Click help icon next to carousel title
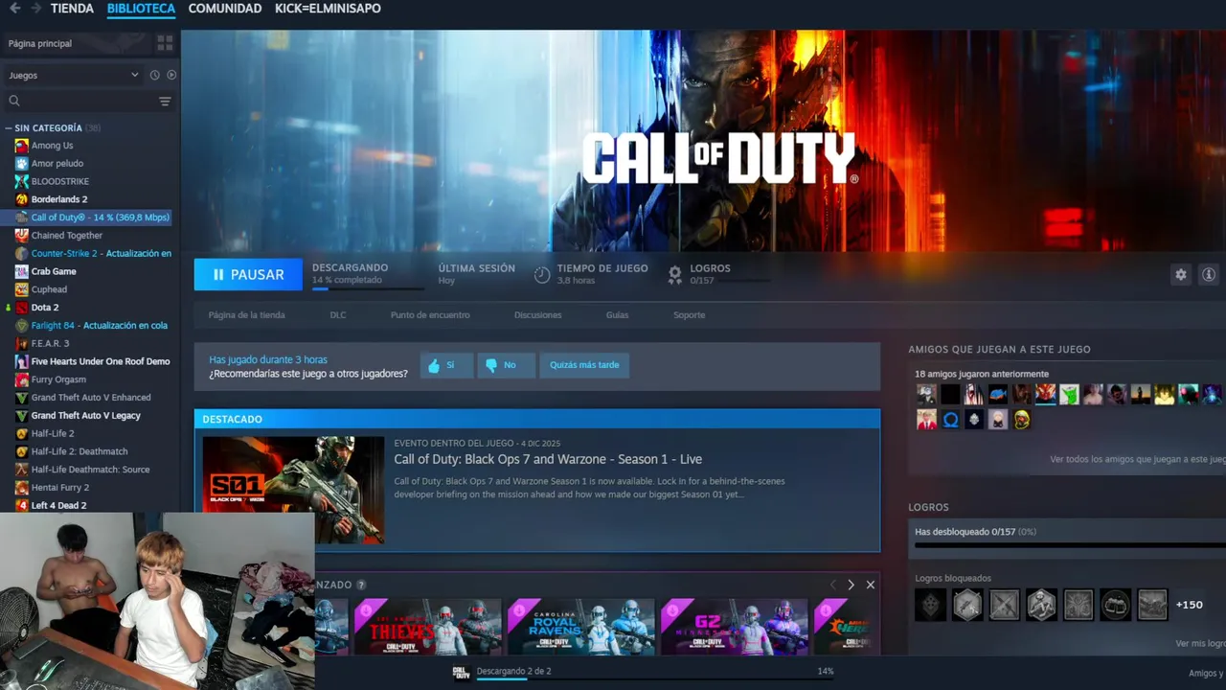The image size is (1226, 690). coord(361,585)
